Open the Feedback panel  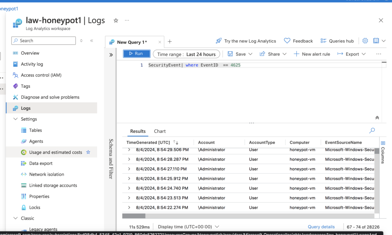[x=298, y=41]
